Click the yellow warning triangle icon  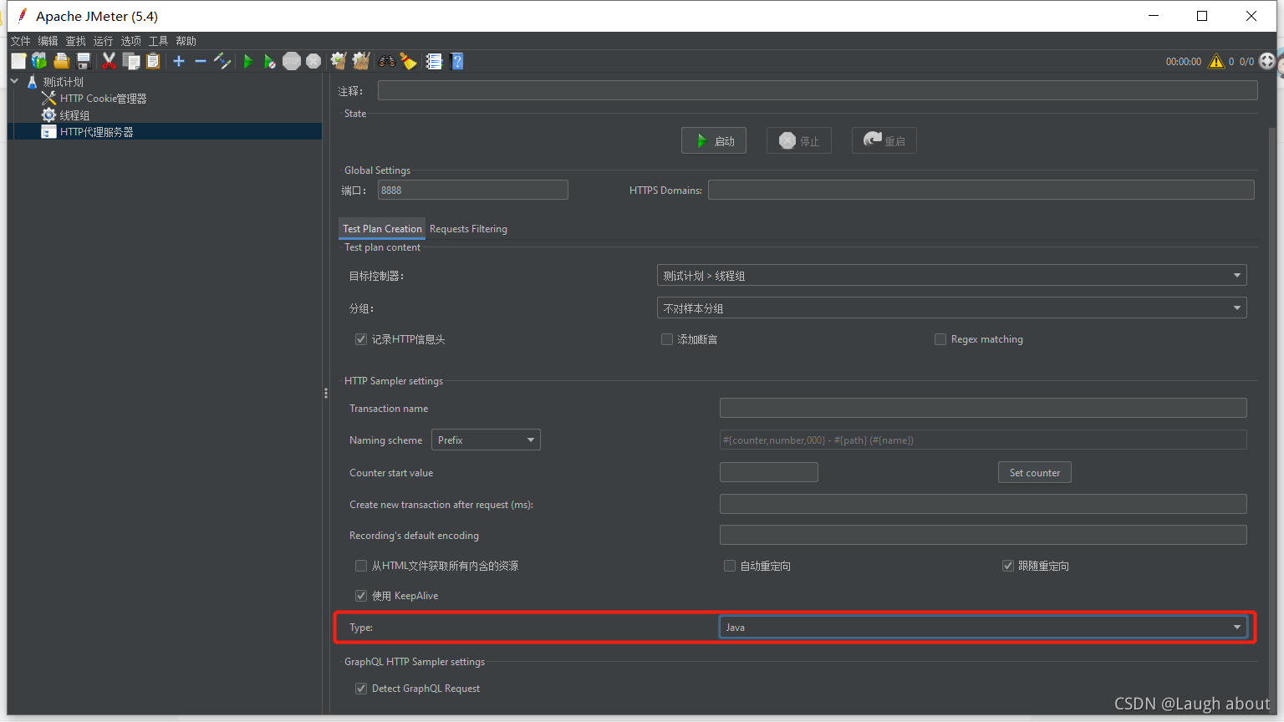pyautogui.click(x=1216, y=61)
